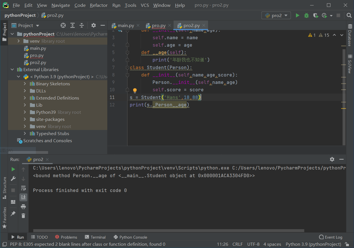Toggle soft-wrap in Run console
This screenshot has height=248, width=354.
click(x=23, y=188)
